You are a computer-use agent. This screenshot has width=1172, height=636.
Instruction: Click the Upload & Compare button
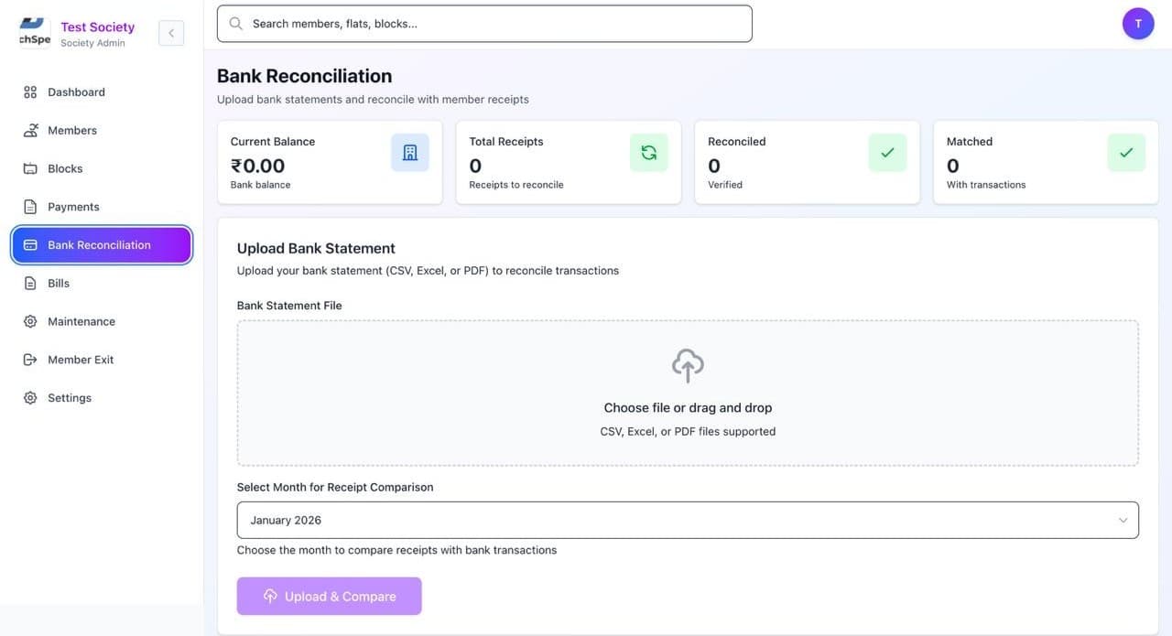click(x=330, y=597)
